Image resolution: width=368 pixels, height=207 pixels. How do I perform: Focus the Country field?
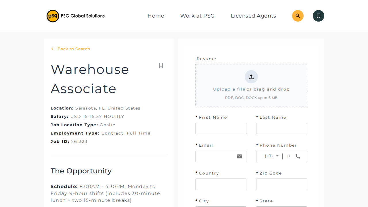(x=221, y=184)
